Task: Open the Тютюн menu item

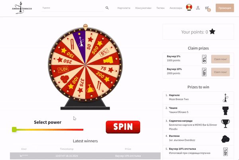Action: coord(161,8)
